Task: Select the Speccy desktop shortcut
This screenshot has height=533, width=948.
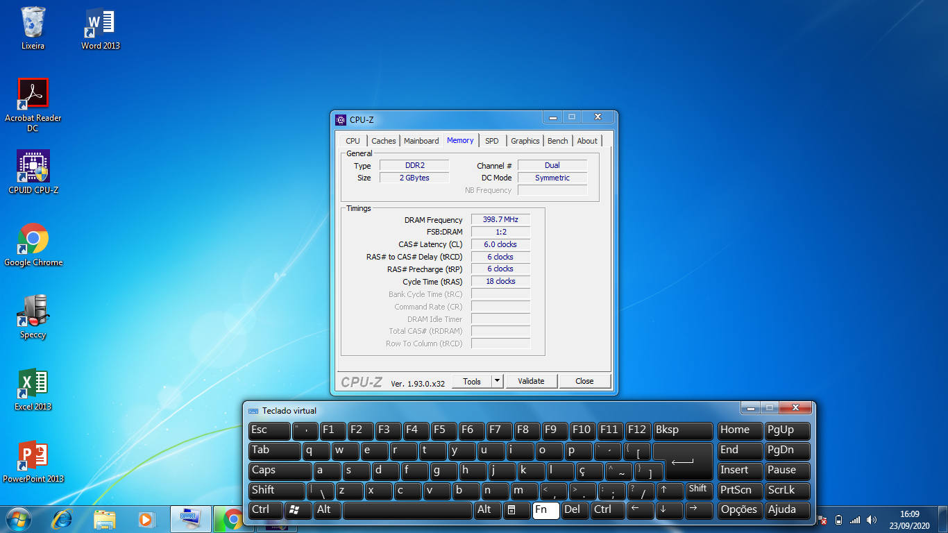Action: [x=33, y=317]
